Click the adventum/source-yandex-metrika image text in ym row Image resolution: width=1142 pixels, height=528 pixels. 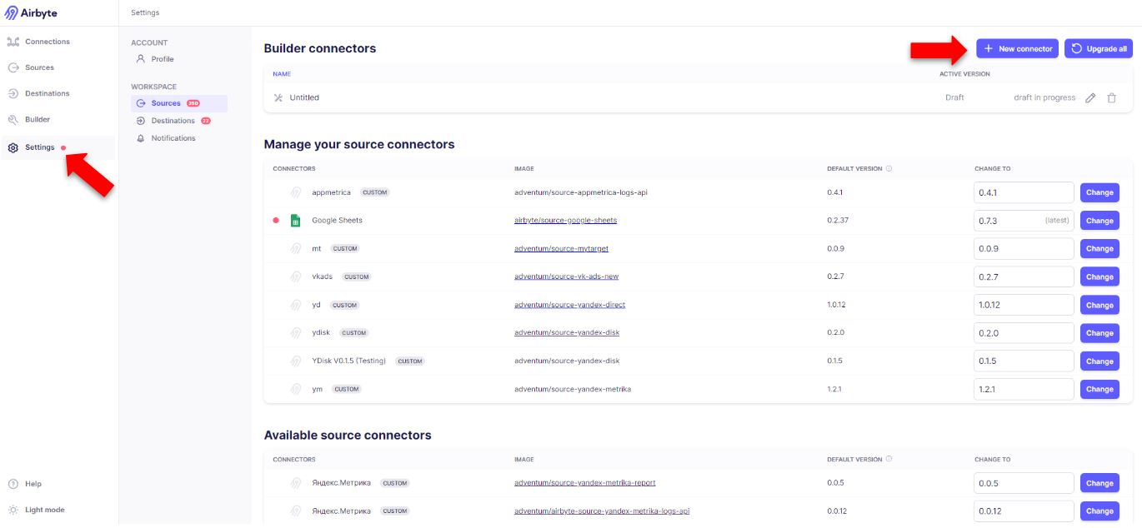573,389
